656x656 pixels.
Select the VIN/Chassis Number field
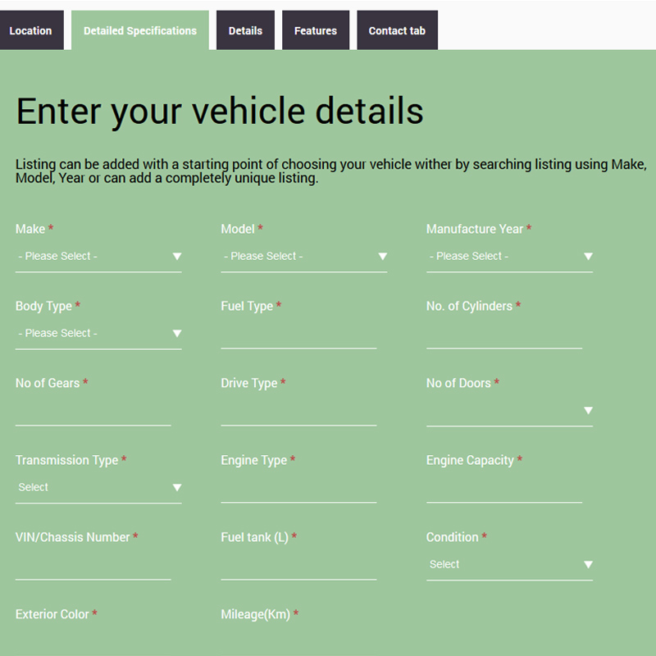tap(93, 565)
